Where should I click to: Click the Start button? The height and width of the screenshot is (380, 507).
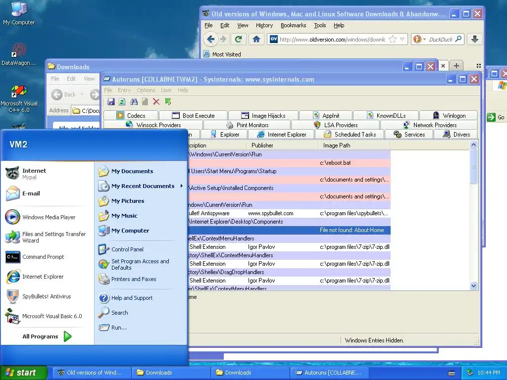pos(23,373)
